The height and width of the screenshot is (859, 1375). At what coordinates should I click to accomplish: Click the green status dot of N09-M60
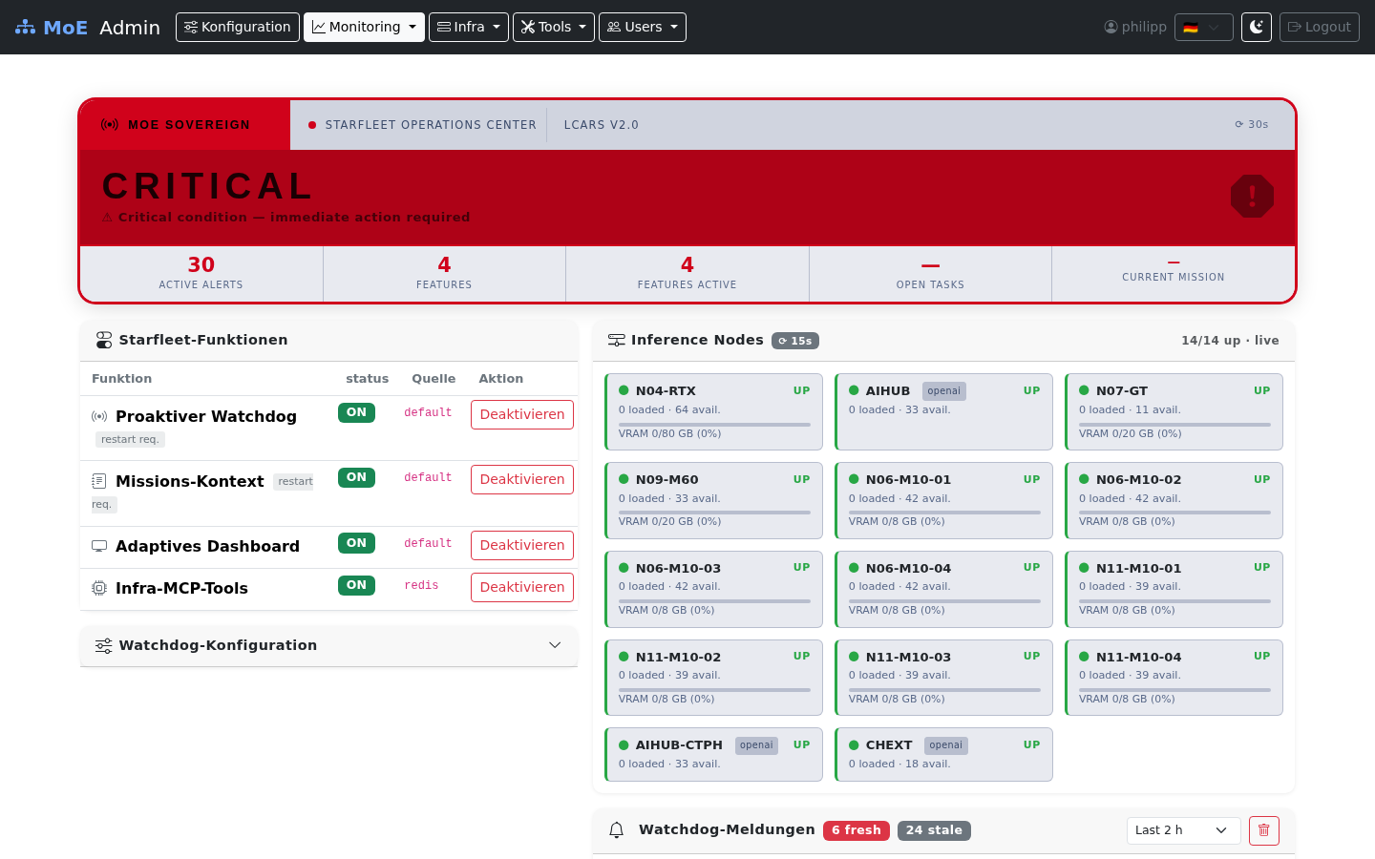coord(624,479)
